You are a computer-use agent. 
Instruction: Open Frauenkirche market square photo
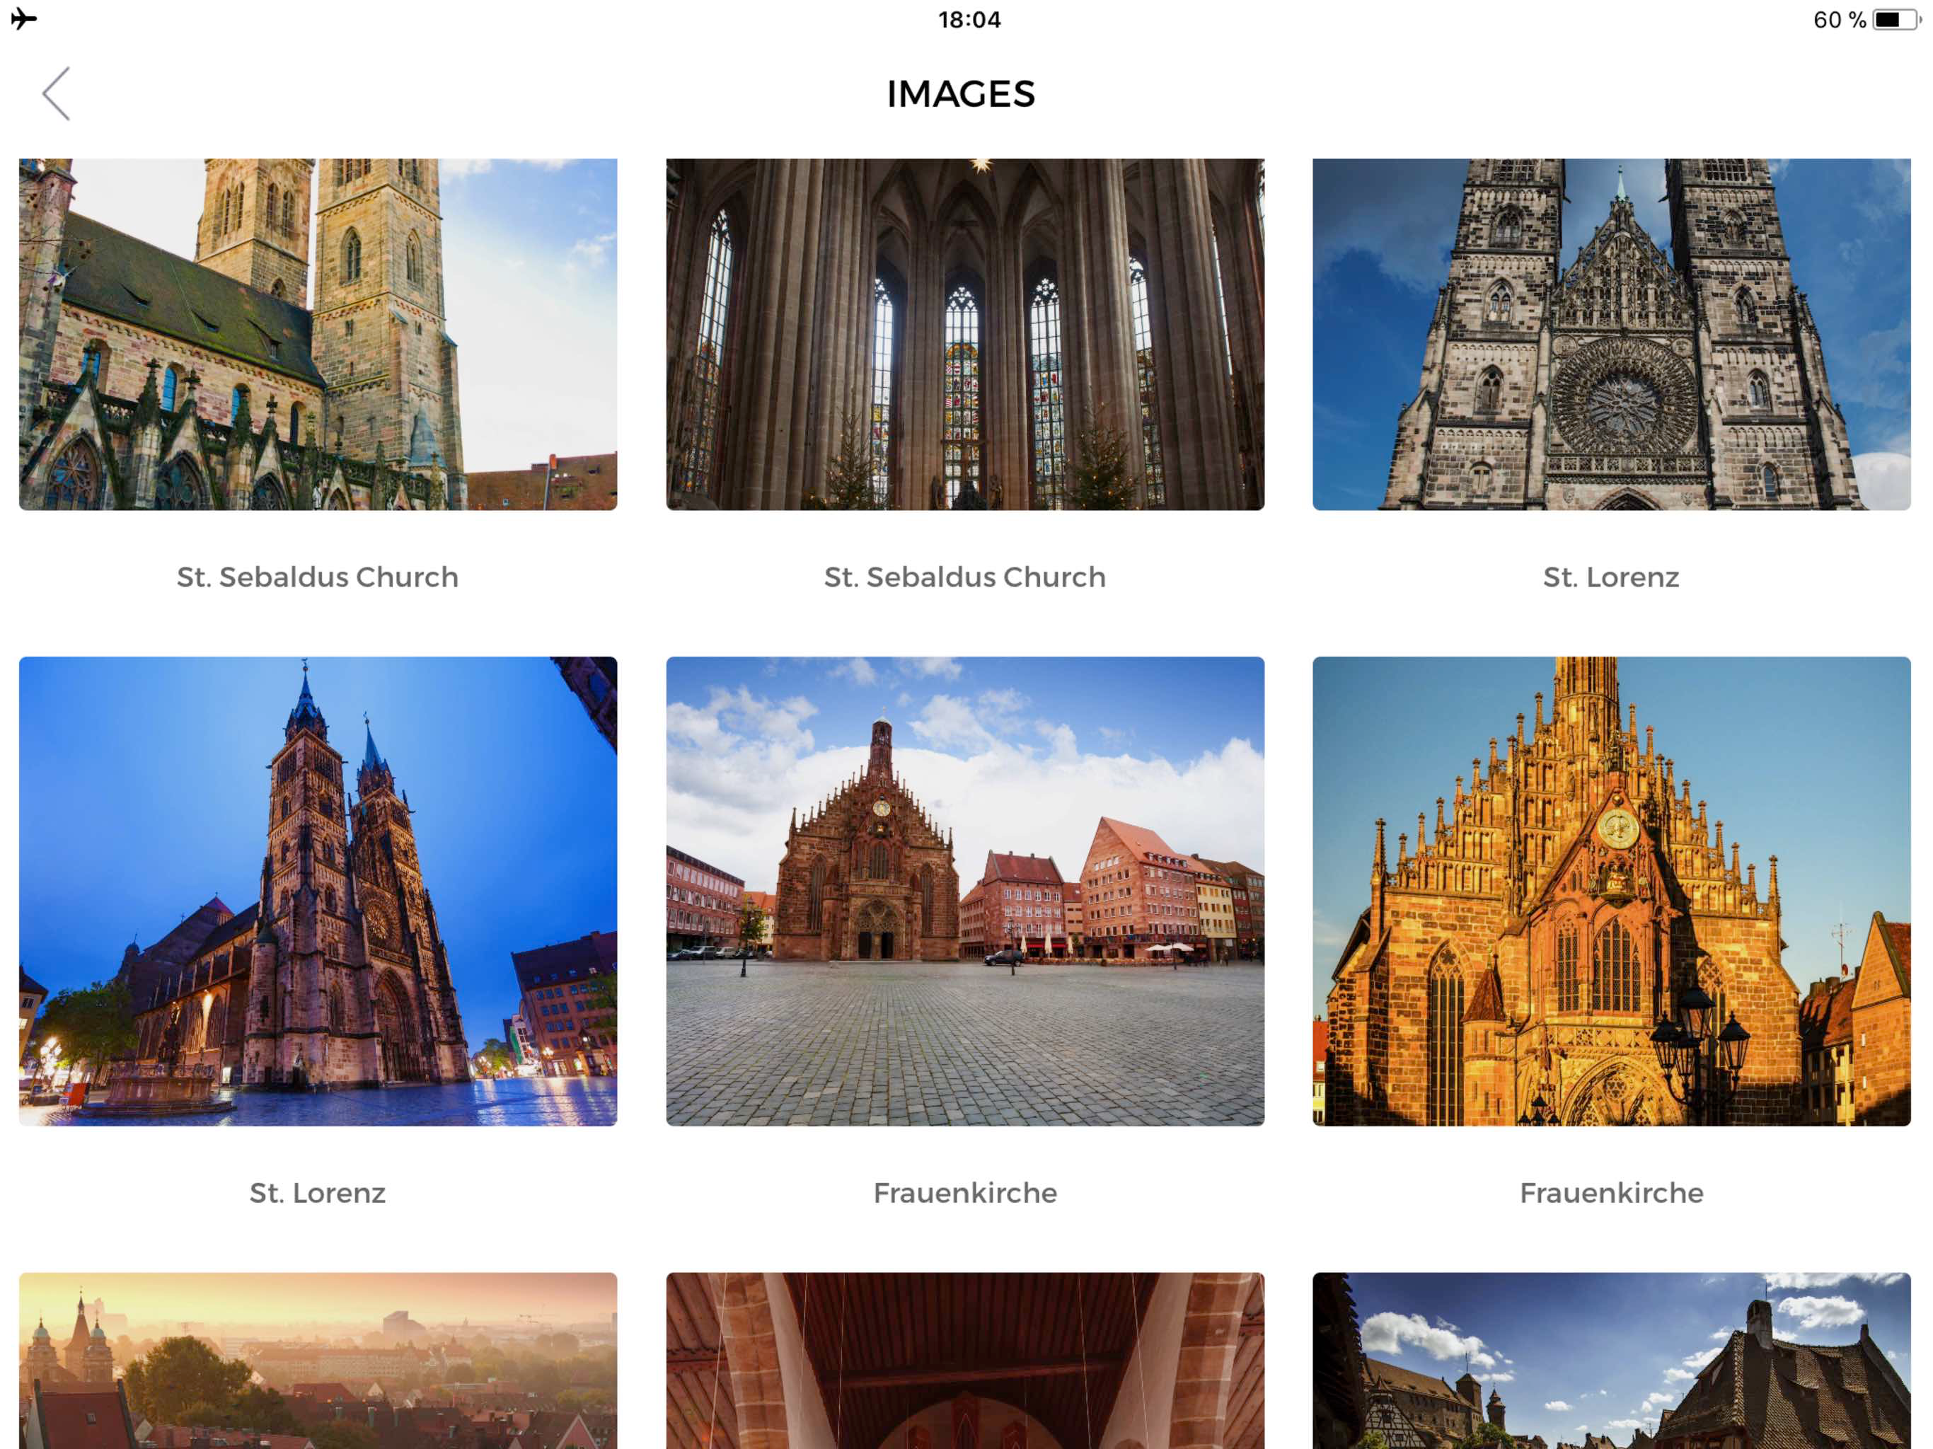coord(965,891)
